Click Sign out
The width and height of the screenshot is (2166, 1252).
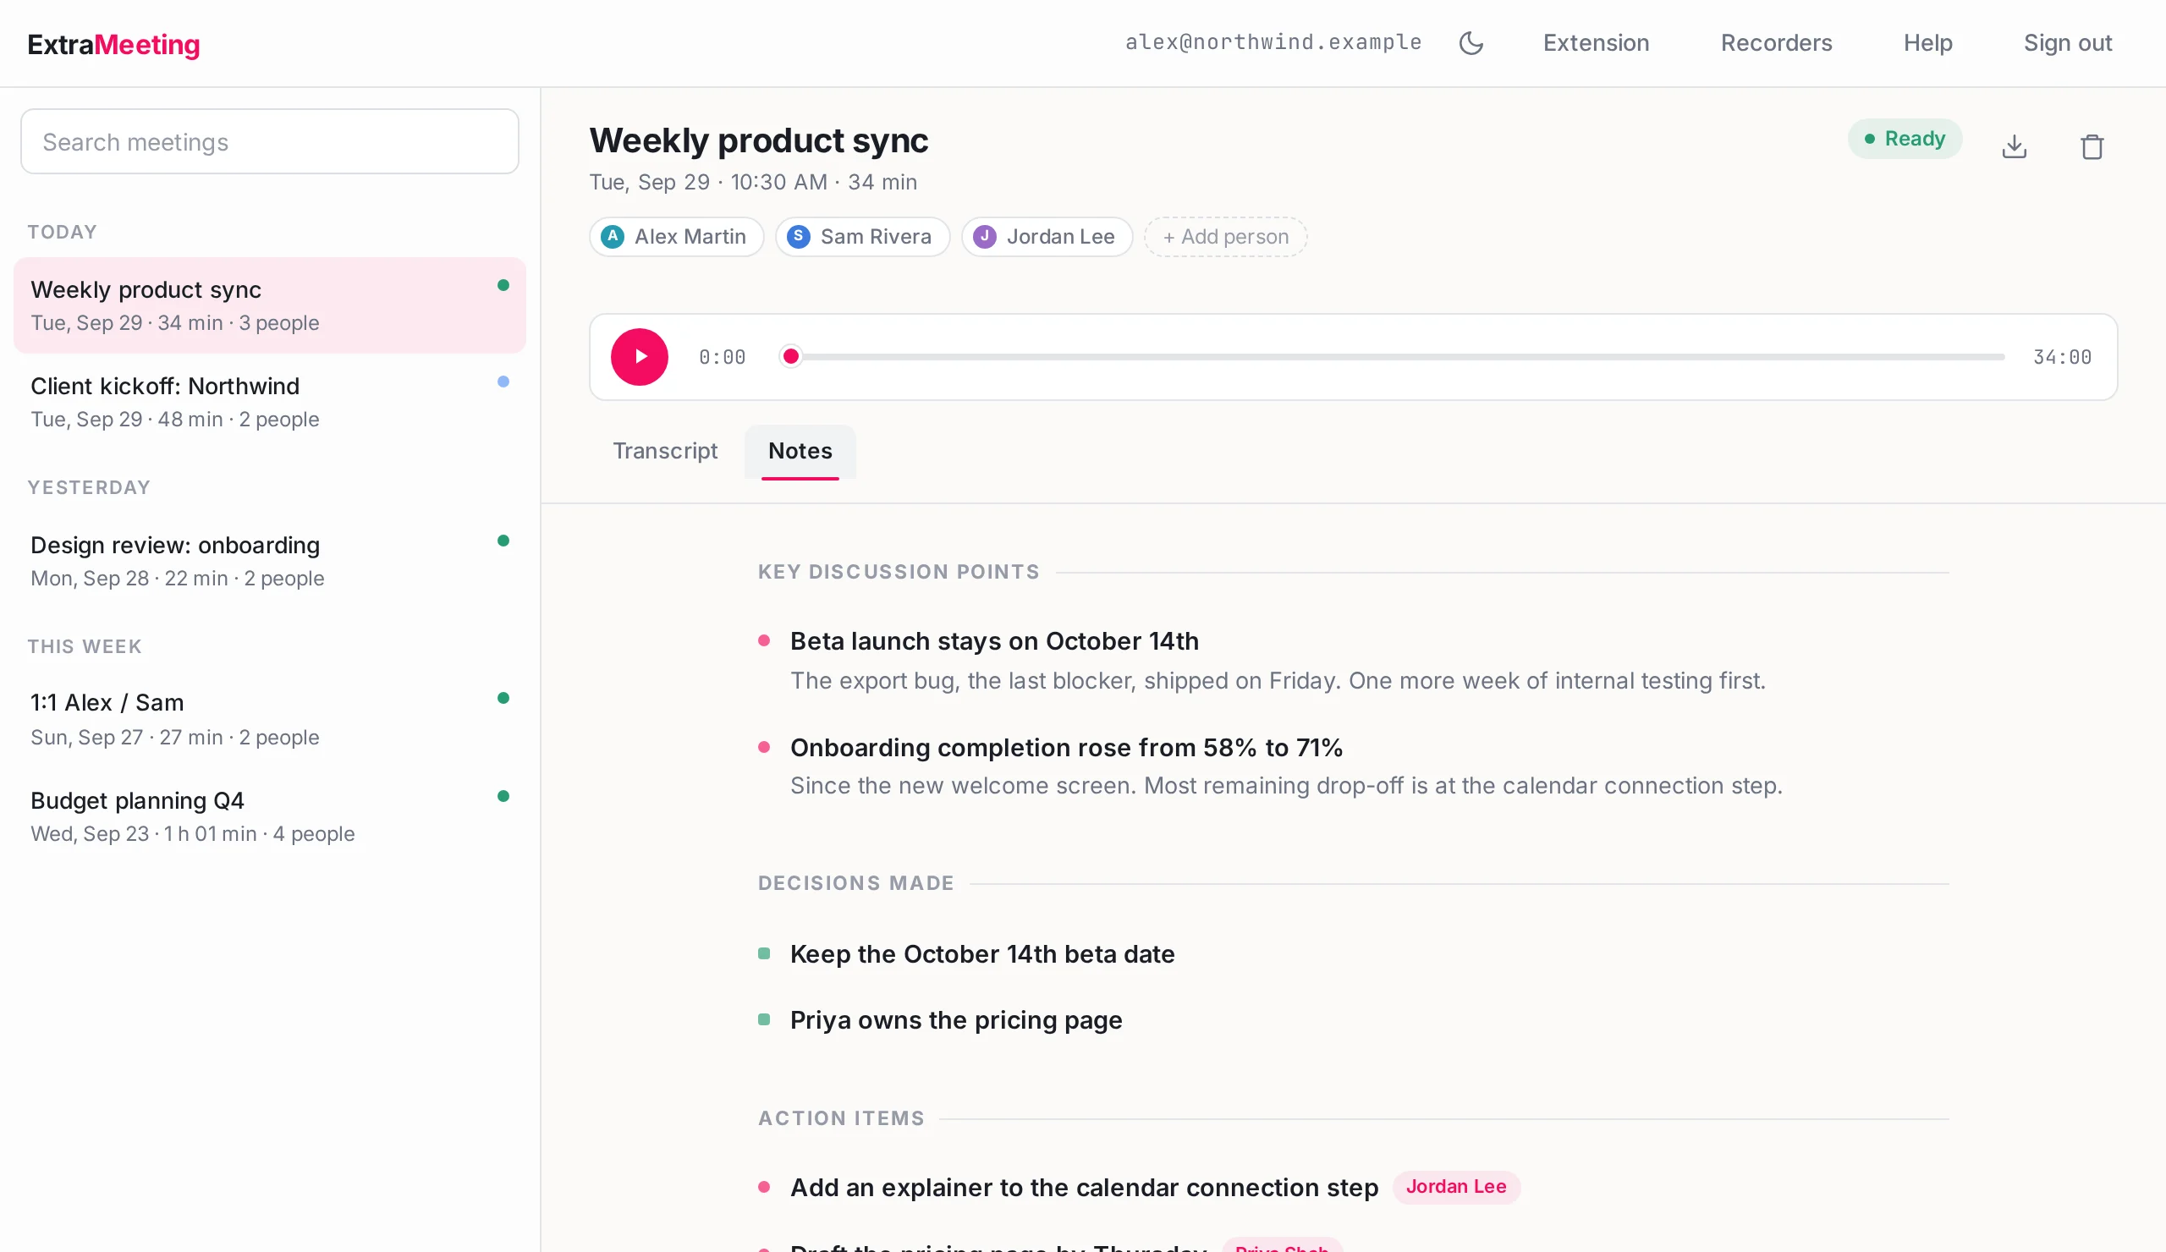coord(2066,43)
